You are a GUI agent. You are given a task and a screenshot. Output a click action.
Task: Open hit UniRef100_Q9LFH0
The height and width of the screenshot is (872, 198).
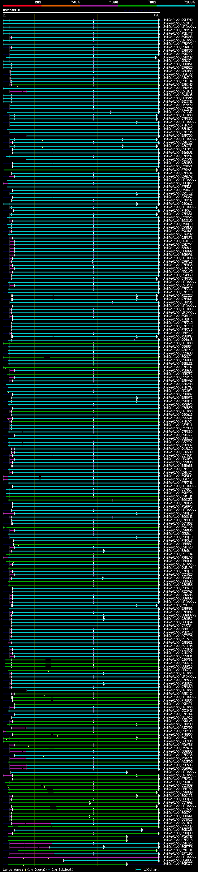tap(177, 20)
